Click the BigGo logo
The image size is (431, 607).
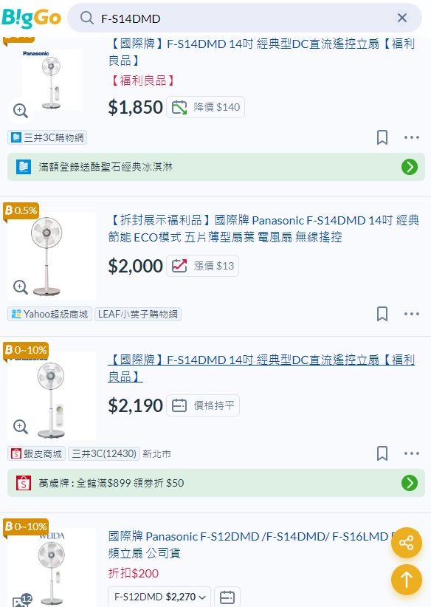pos(31,18)
